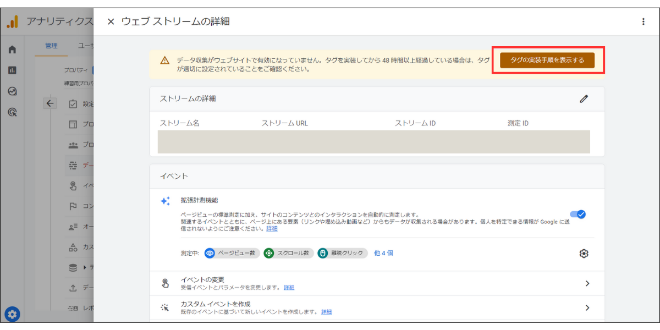This screenshot has width=660, height=330.
Task: Click the ストリーム URL column label
Action: (284, 123)
